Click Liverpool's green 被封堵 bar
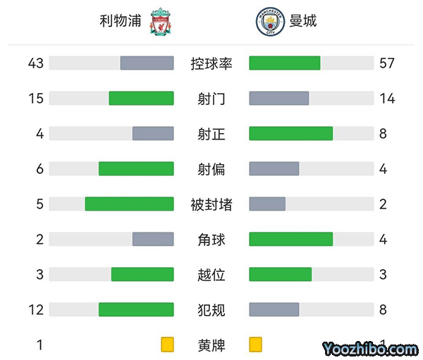The height and width of the screenshot is (360, 423). 129,204
